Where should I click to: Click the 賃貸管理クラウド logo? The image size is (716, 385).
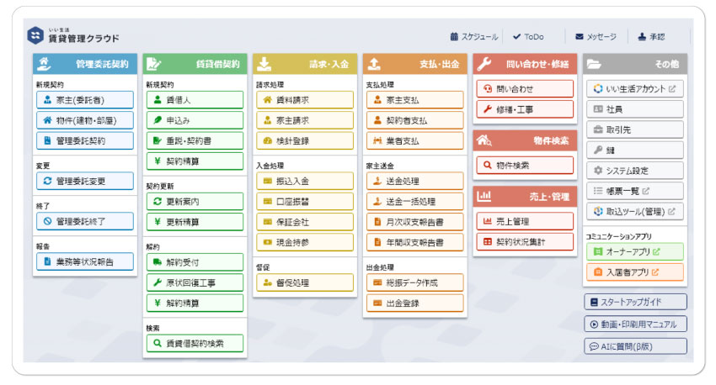pos(73,35)
